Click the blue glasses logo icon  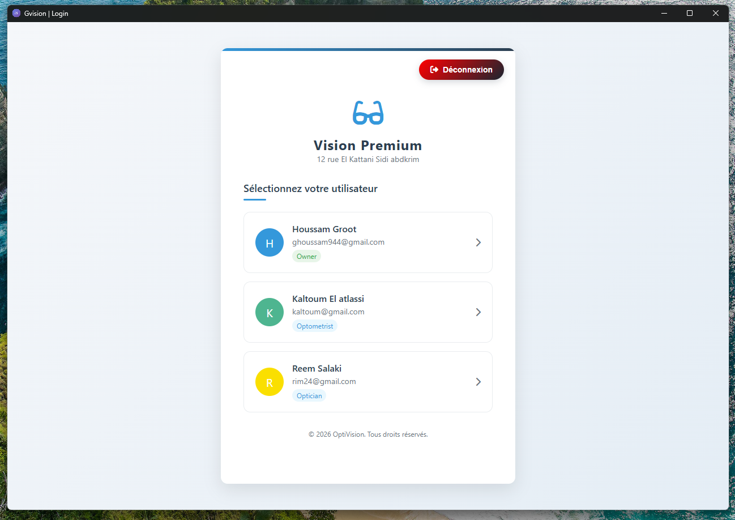click(x=368, y=113)
